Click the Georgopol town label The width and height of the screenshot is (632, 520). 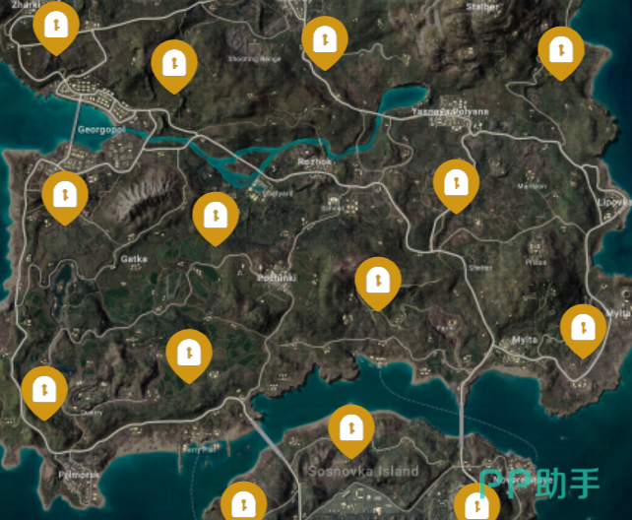pyautogui.click(x=102, y=129)
